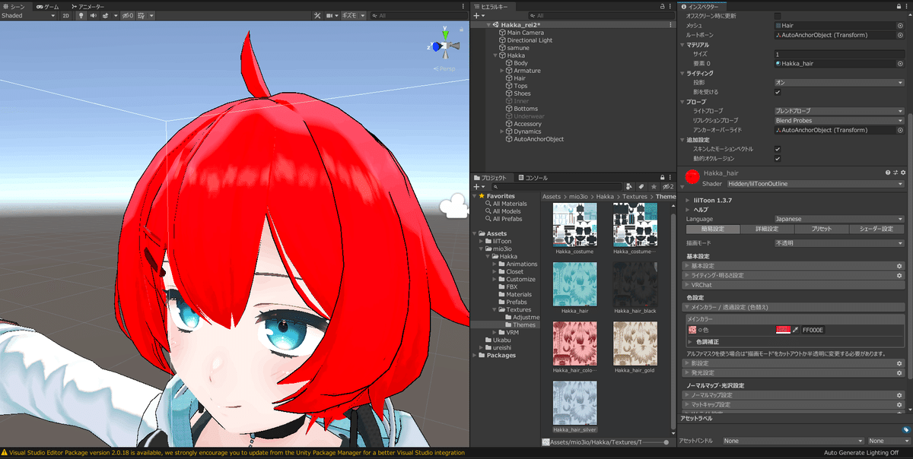Viewport: 913px width, 459px height.
Task: Open the ライトプローブ dropdown
Action: (x=838, y=111)
